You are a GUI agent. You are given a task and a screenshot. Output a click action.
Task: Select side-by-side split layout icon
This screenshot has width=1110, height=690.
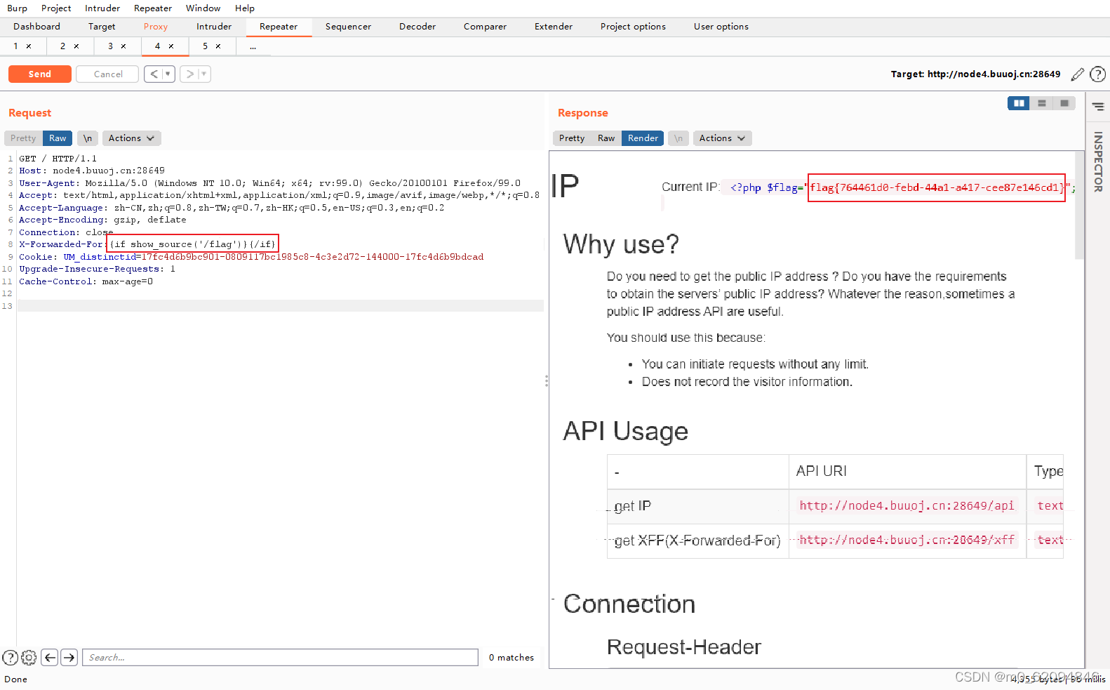point(1019,103)
